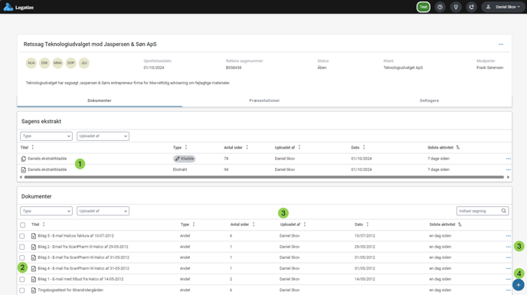Tick the checkbox for the Bilag 3 row
This screenshot has height=295, width=527.
22,257
